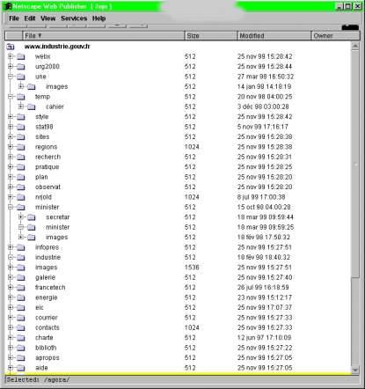Click the temp folder icon
Screen dimensions: 365x389
[21, 97]
